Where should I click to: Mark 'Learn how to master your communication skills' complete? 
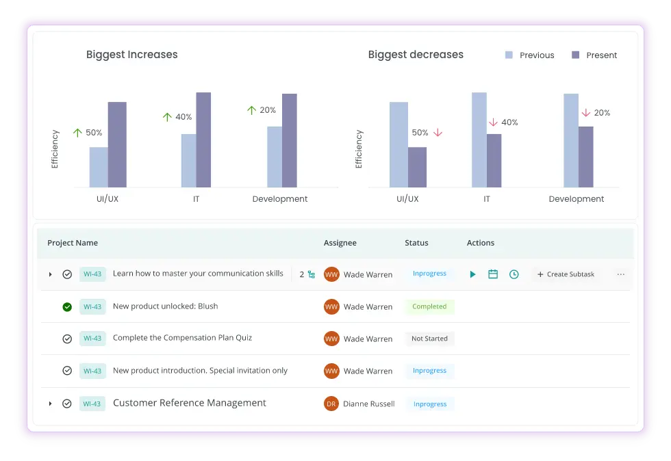(x=67, y=274)
